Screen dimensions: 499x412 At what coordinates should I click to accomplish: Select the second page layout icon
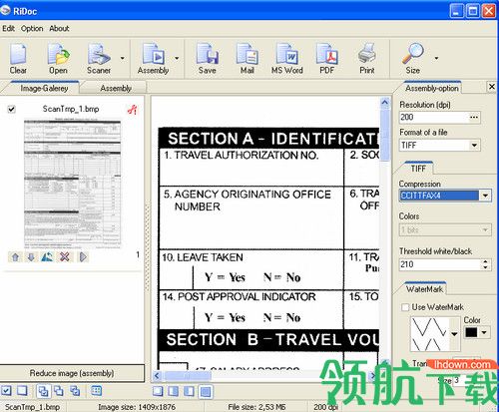174,391
